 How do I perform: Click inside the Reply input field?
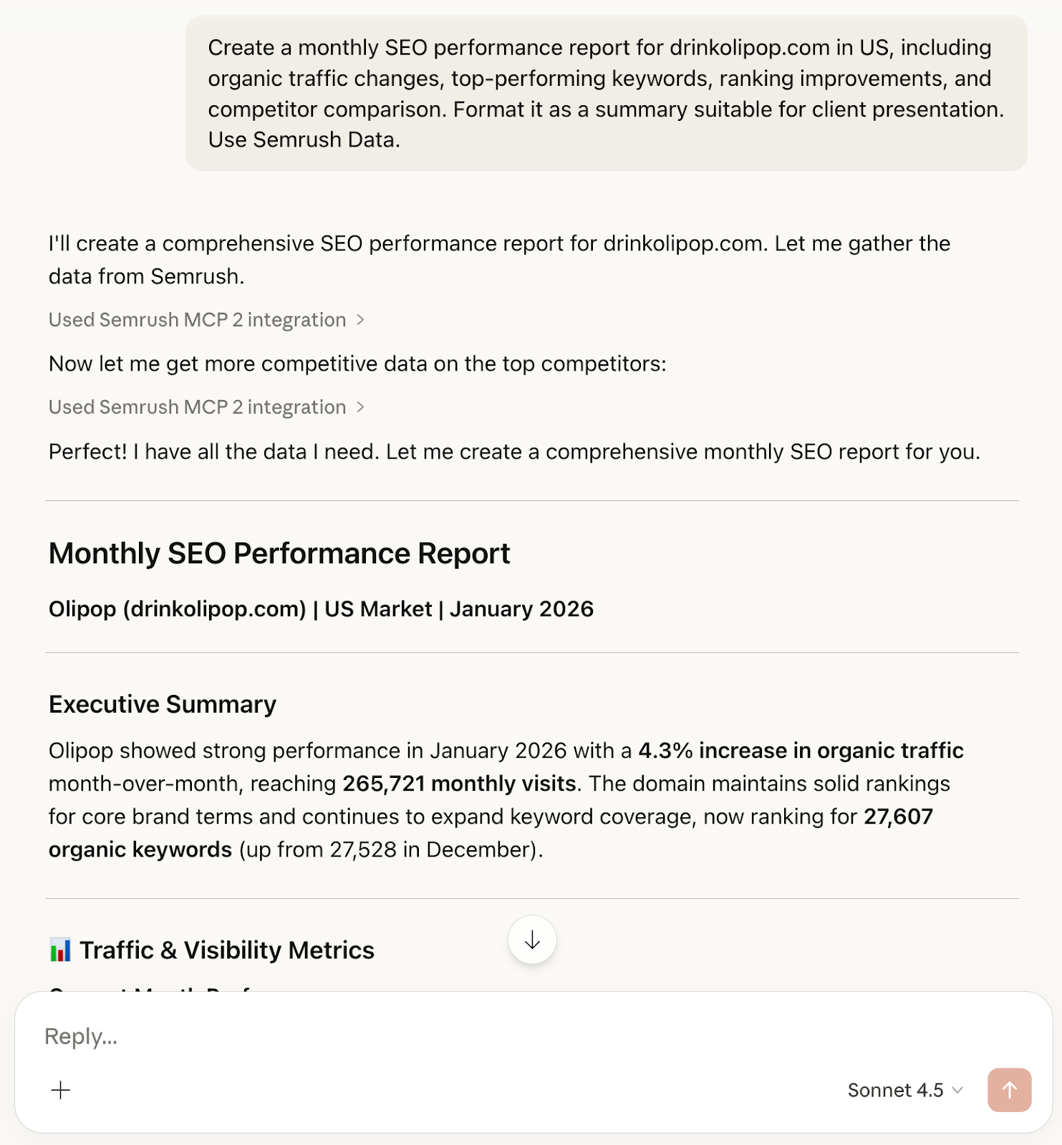286,1036
